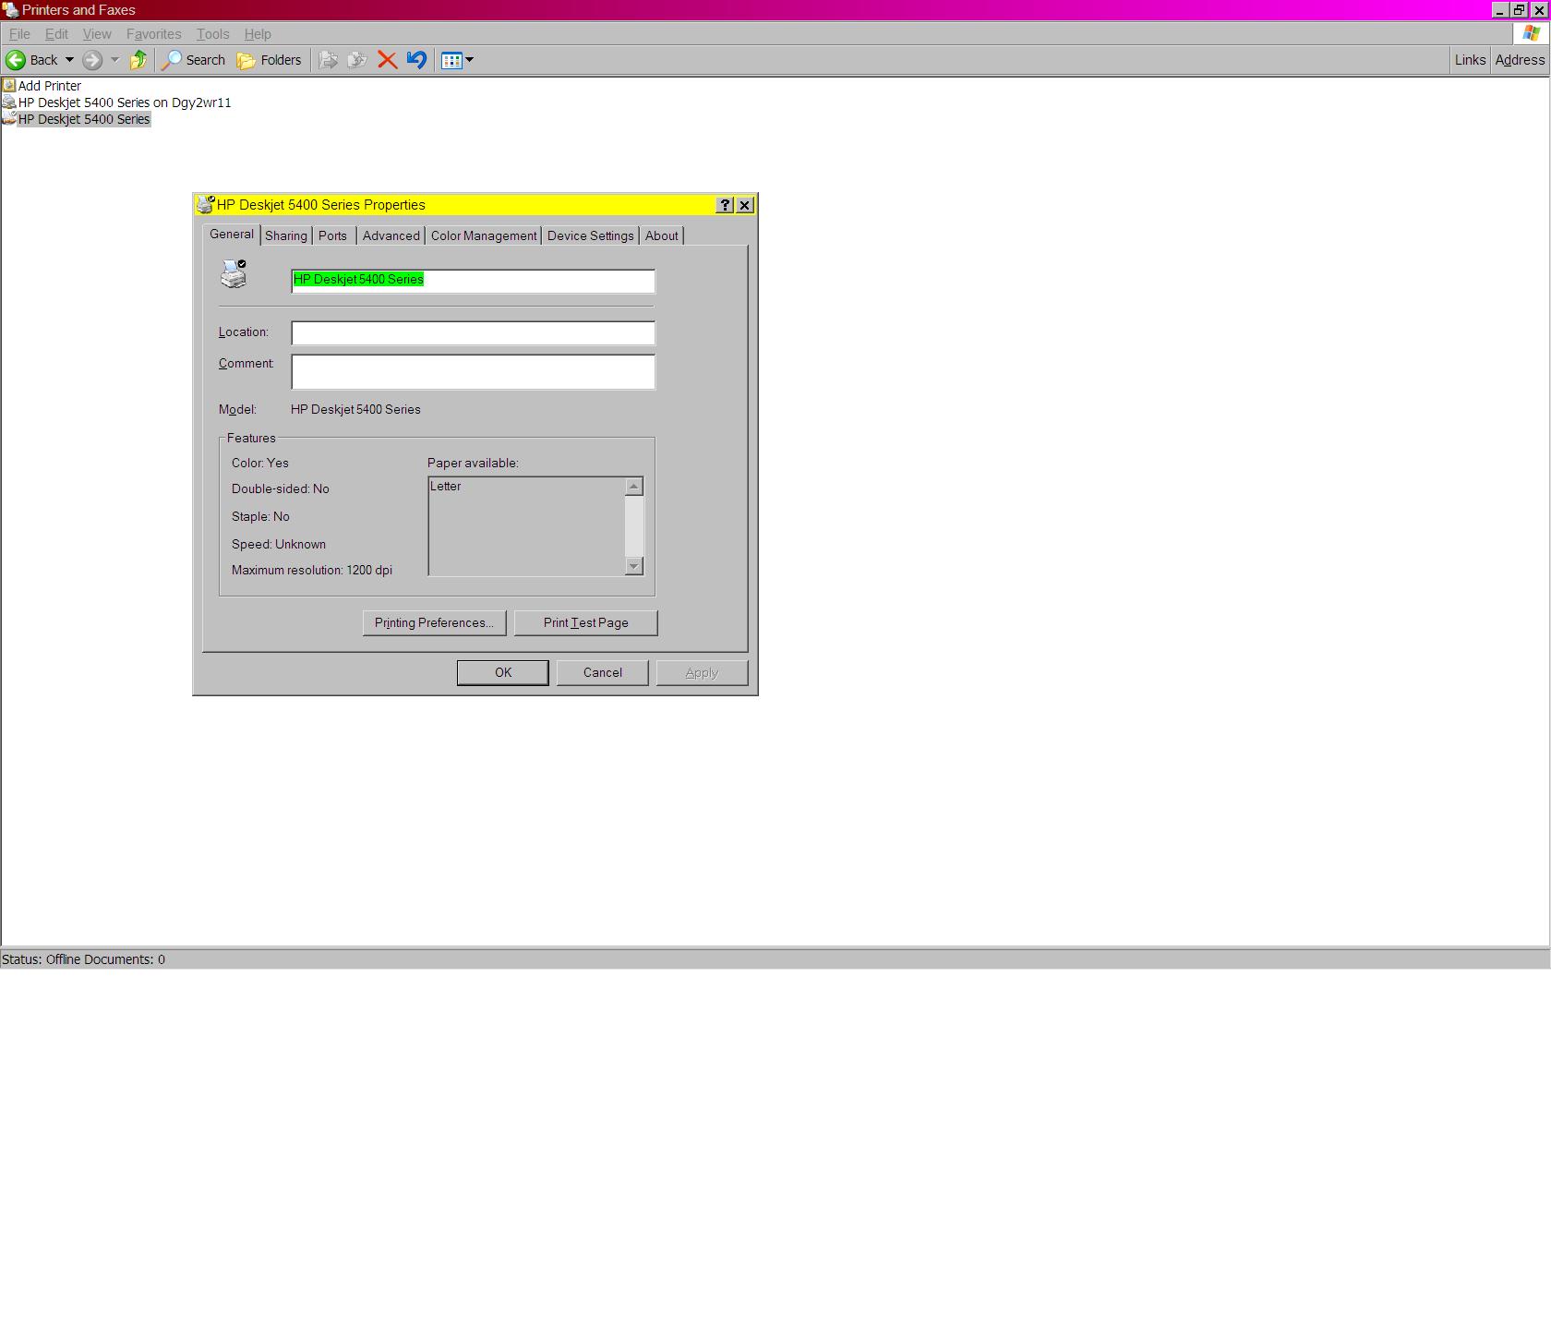1551x1338 pixels.
Task: Click the Comment input field
Action: point(473,372)
